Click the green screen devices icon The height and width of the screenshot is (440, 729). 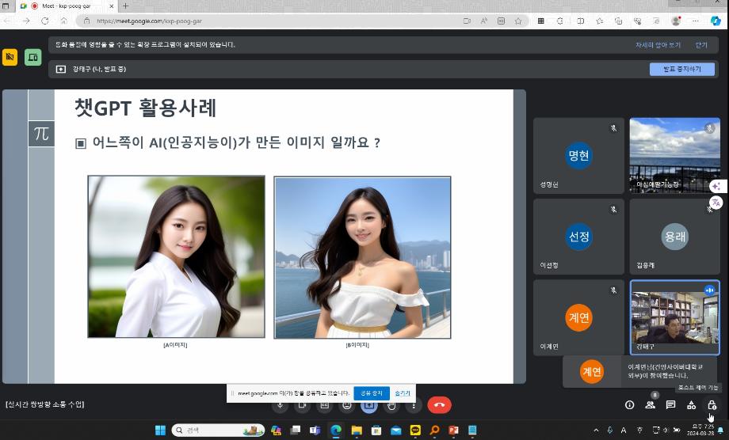tap(33, 57)
